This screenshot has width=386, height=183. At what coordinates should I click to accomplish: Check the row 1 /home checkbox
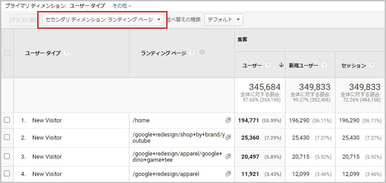click(x=7, y=120)
